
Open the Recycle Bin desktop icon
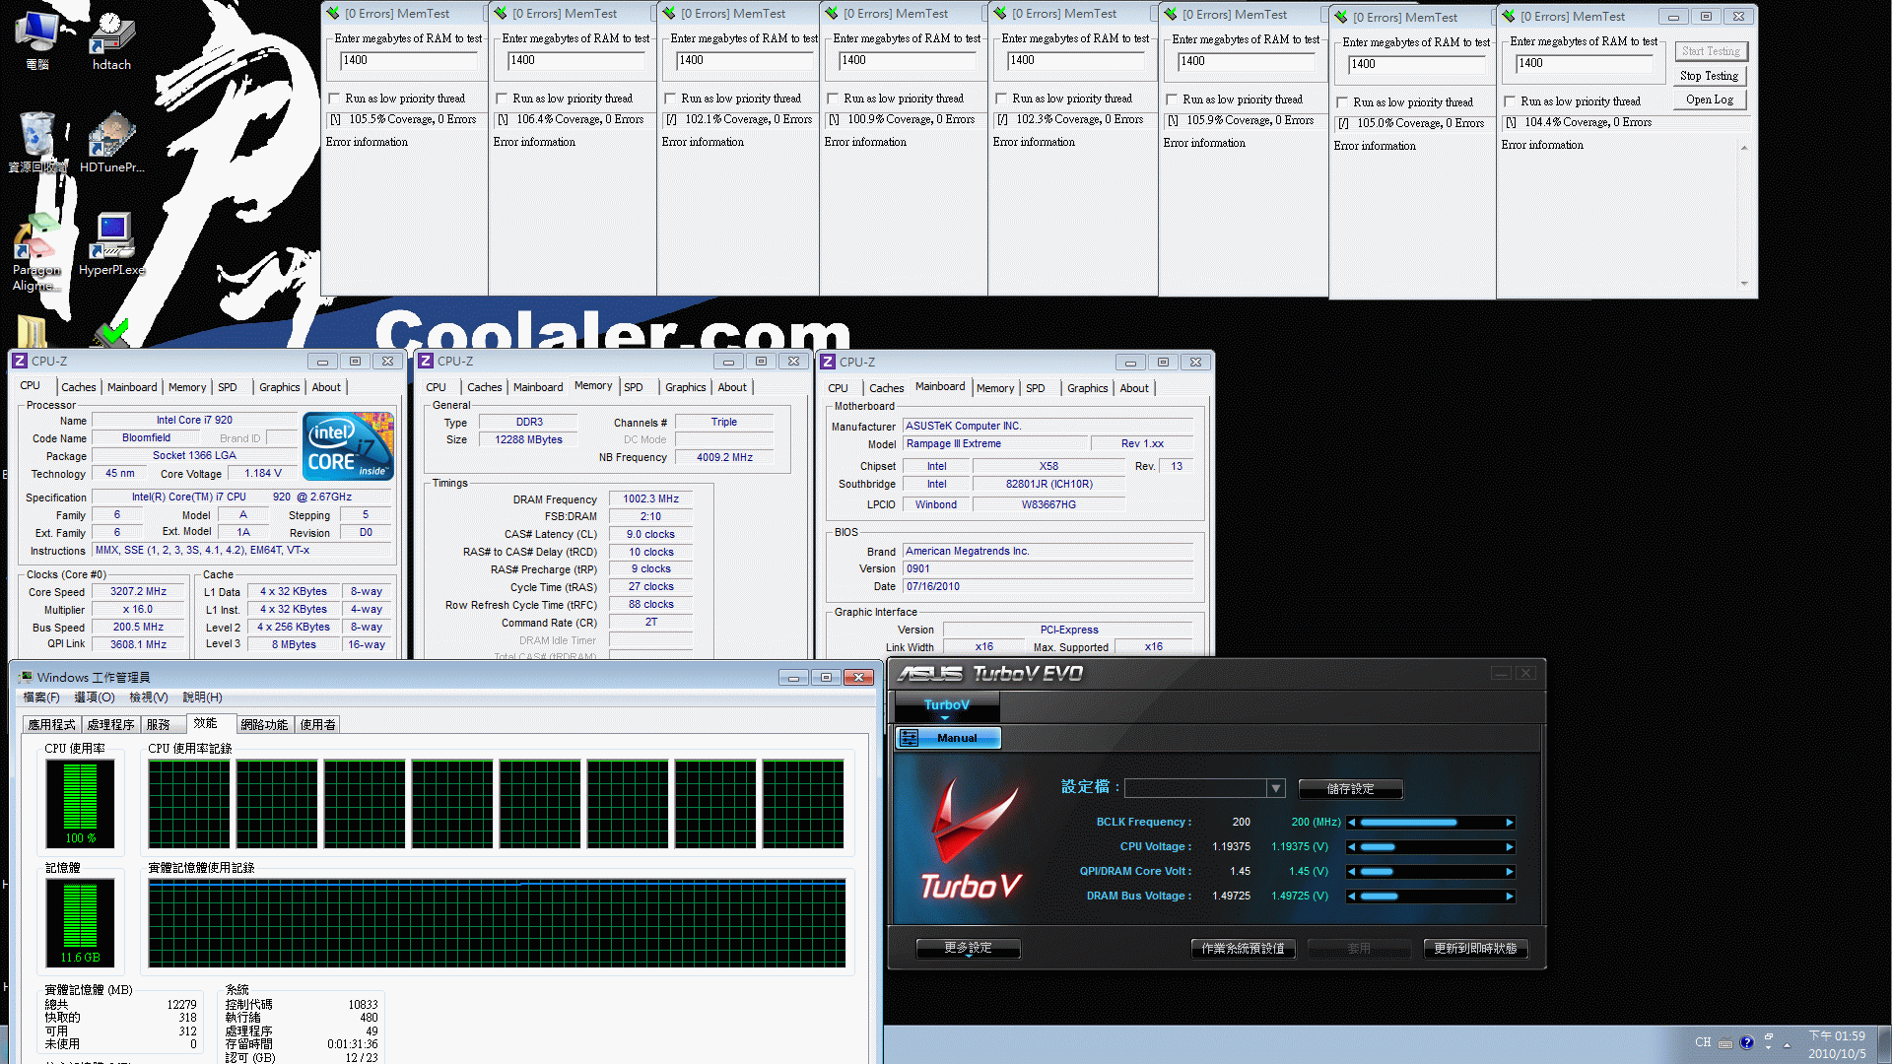coord(36,143)
